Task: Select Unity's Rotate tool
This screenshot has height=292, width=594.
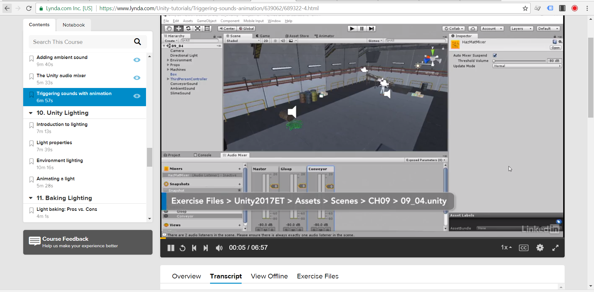Action: pos(188,28)
